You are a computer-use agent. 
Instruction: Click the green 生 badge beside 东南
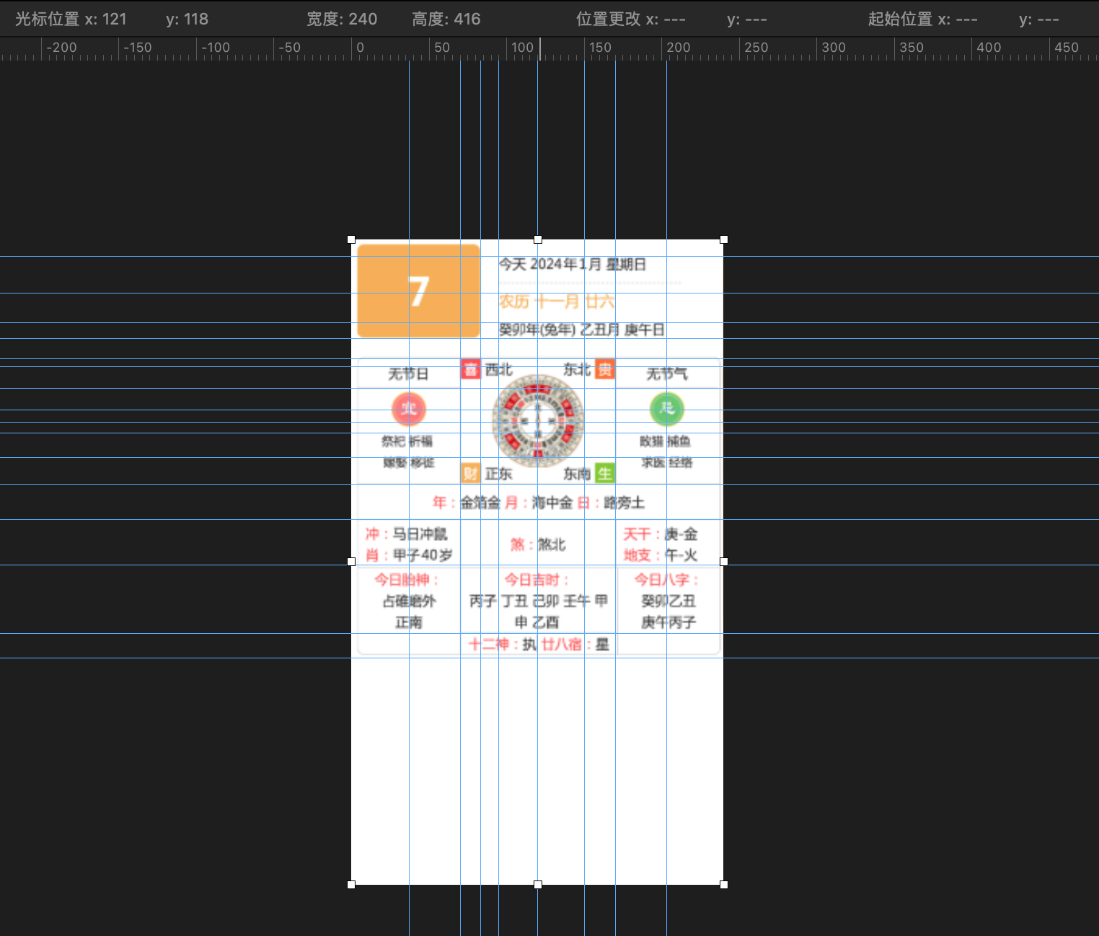click(605, 474)
